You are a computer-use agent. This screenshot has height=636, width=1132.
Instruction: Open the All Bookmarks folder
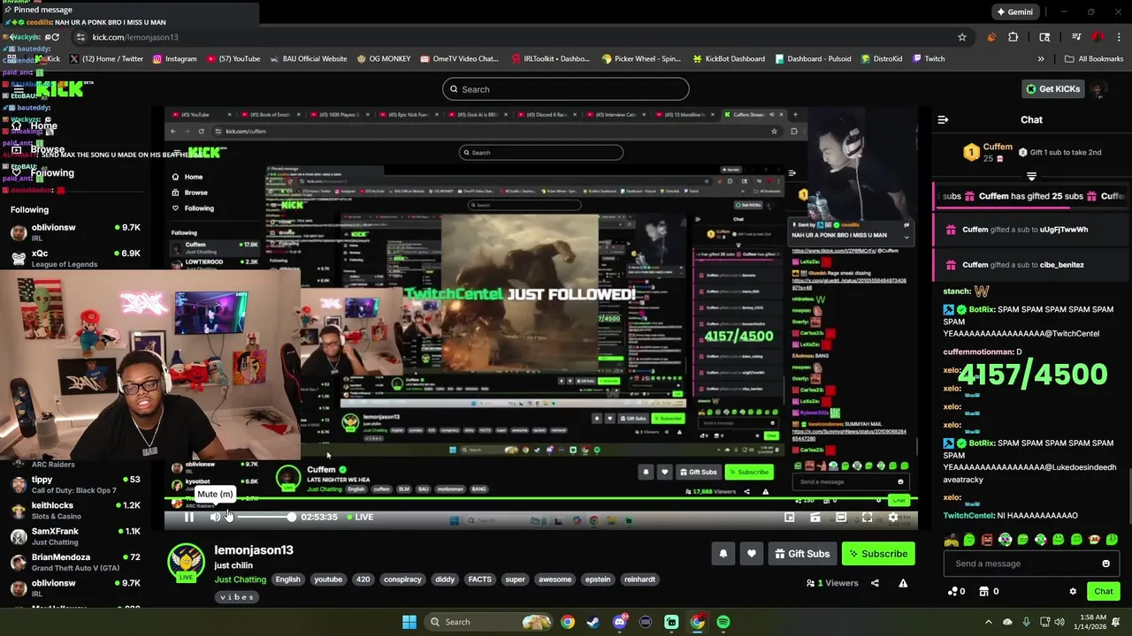pyautogui.click(x=1094, y=58)
